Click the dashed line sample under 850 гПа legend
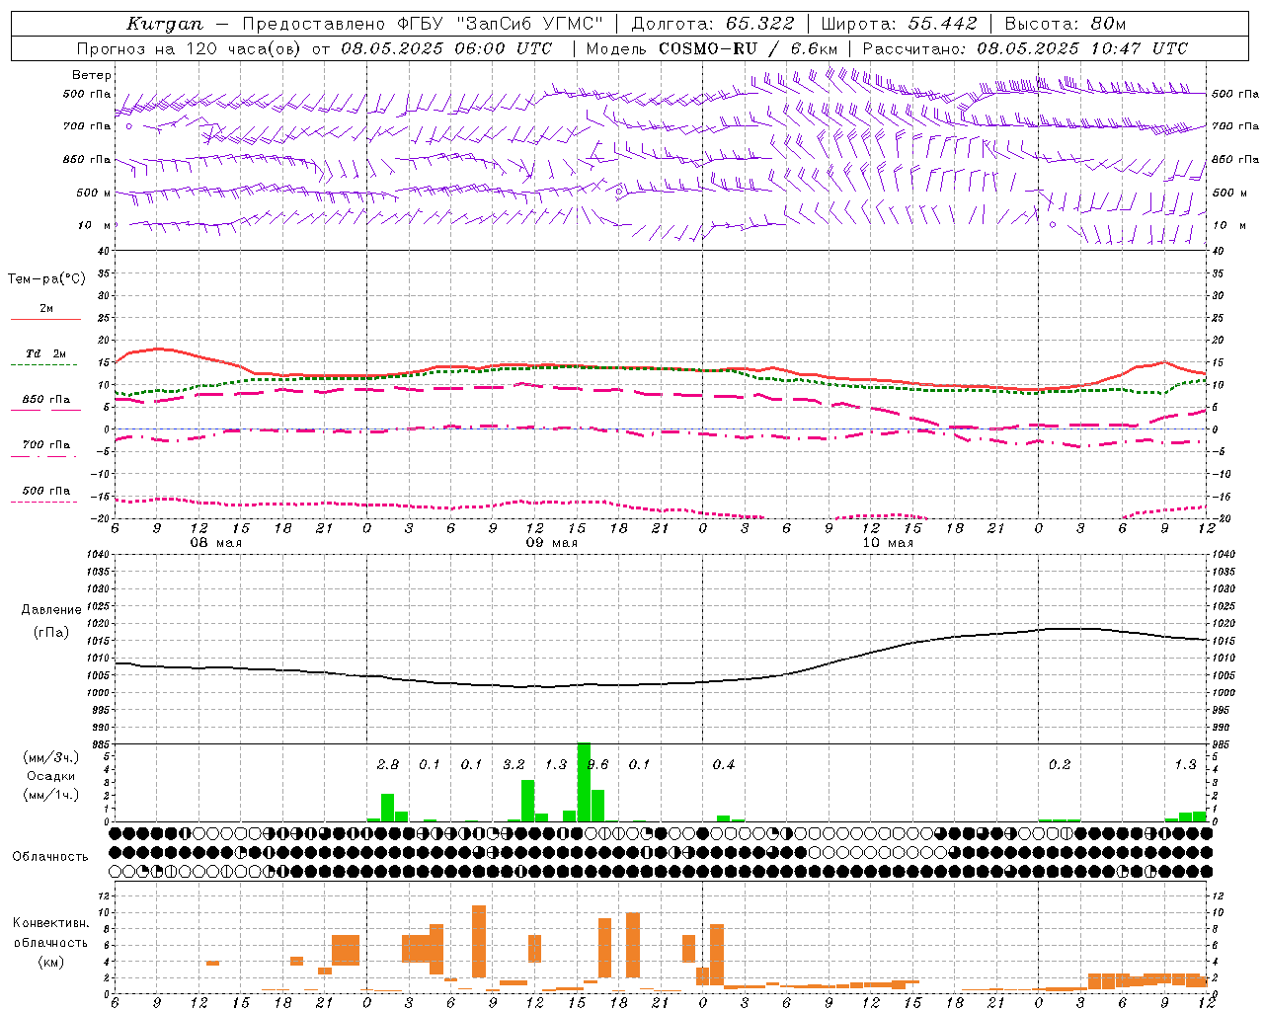Screen dimensions: 1264x1011 (x=44, y=411)
